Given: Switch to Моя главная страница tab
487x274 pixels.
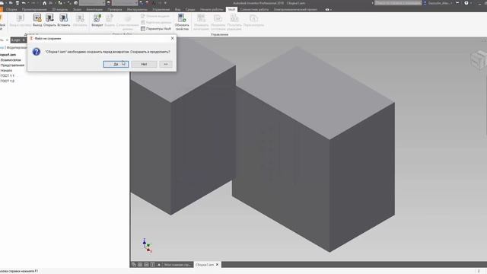Looking at the screenshot, I should click(x=177, y=265).
